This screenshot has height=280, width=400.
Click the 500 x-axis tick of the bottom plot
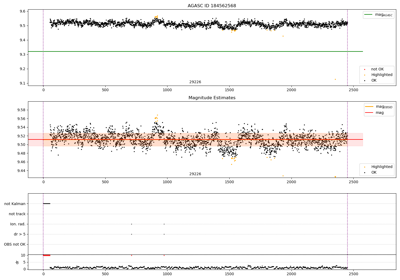coord(105,274)
